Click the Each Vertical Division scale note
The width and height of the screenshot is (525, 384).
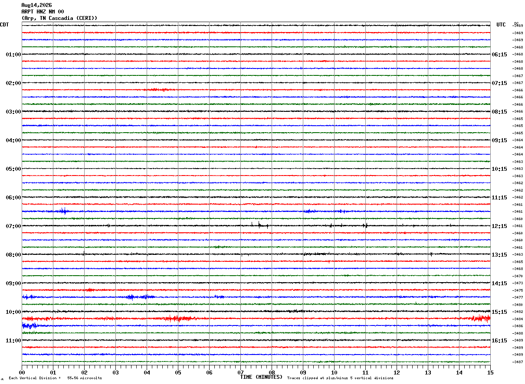tap(55, 378)
